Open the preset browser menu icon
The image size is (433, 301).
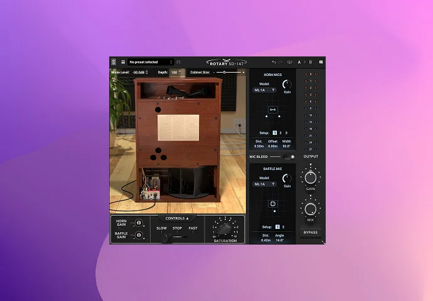[123, 62]
